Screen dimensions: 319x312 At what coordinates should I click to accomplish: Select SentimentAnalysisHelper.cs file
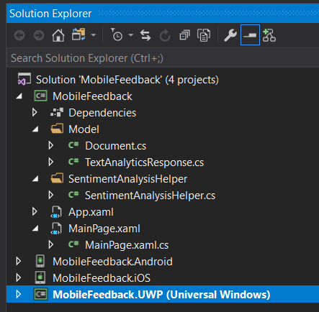[x=150, y=196]
